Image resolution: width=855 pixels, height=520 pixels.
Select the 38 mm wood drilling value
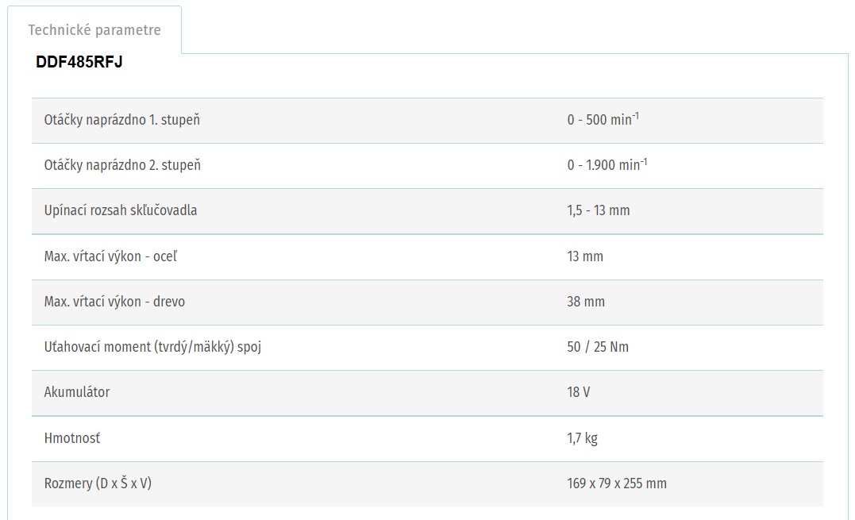click(x=586, y=302)
